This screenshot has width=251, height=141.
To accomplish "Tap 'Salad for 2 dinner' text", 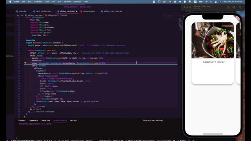I will click(x=213, y=62).
